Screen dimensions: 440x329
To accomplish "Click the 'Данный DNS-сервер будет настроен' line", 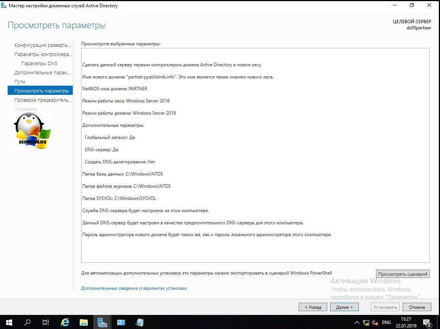I will 193,223.
